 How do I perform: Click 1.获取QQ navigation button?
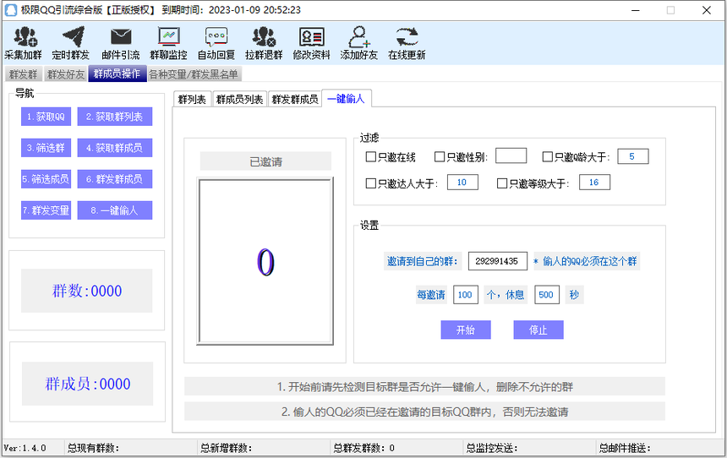[x=46, y=117]
